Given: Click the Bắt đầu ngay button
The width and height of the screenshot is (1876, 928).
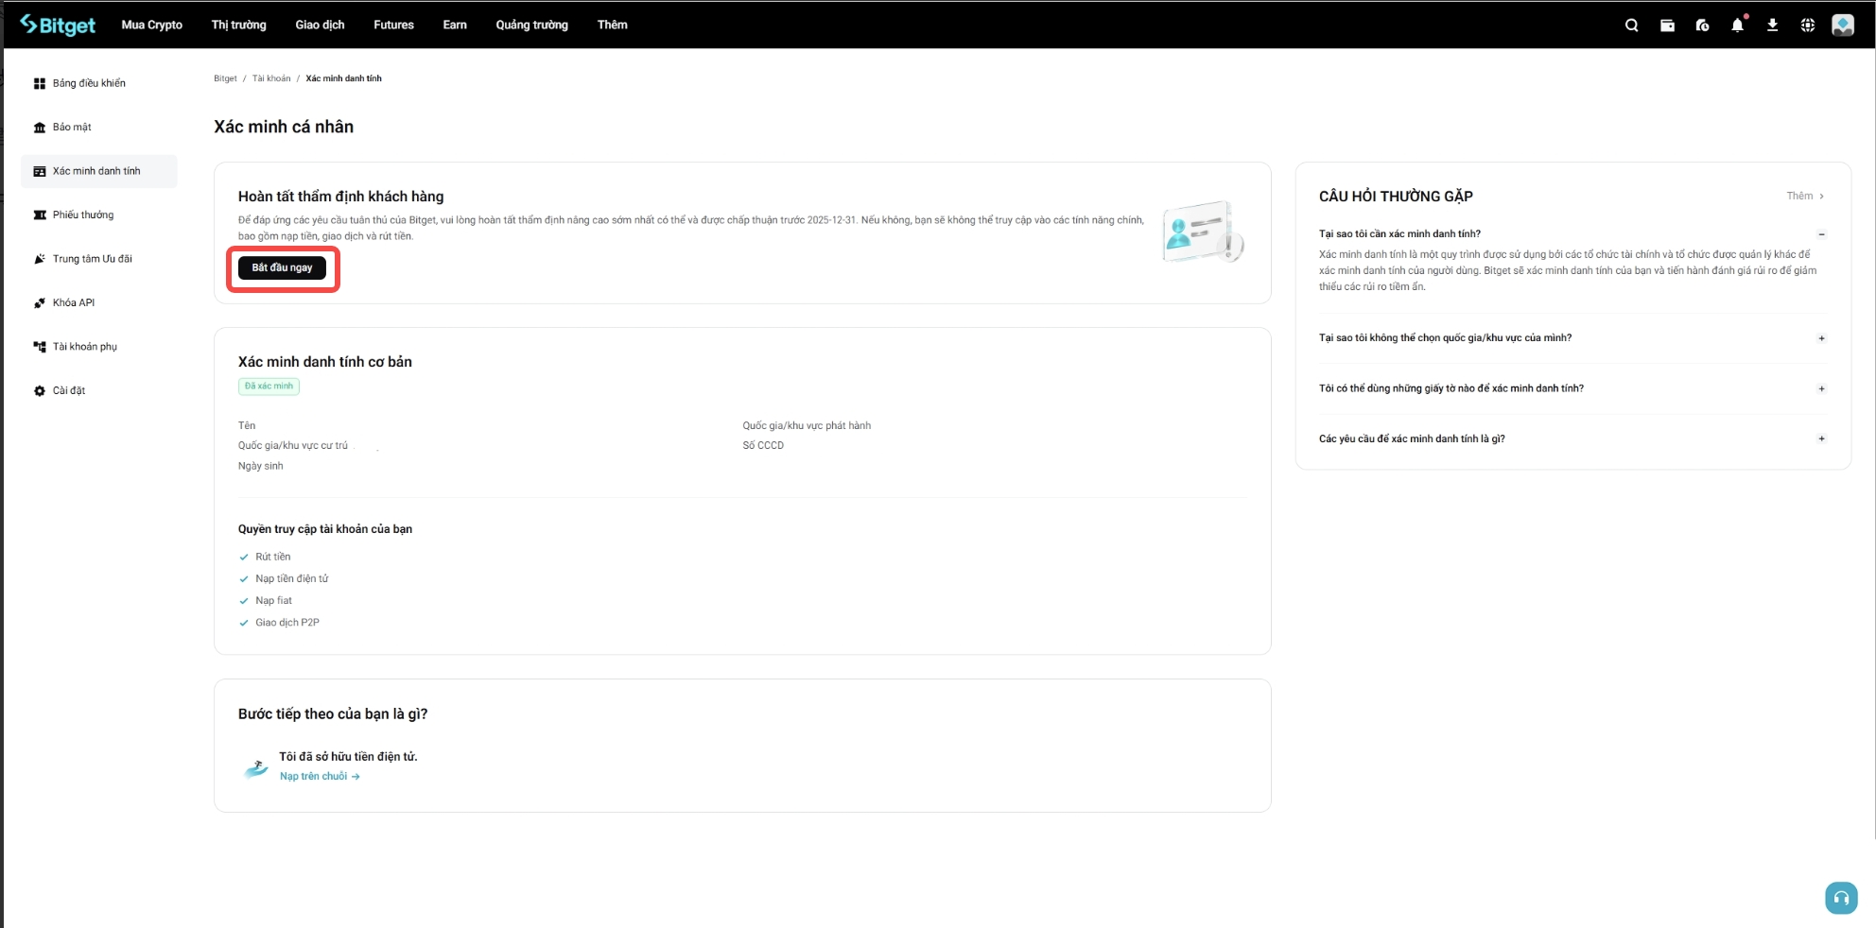Looking at the screenshot, I should (x=281, y=267).
